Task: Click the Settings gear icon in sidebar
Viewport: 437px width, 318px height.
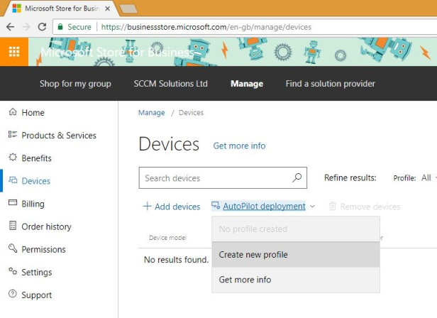Action: click(x=12, y=272)
